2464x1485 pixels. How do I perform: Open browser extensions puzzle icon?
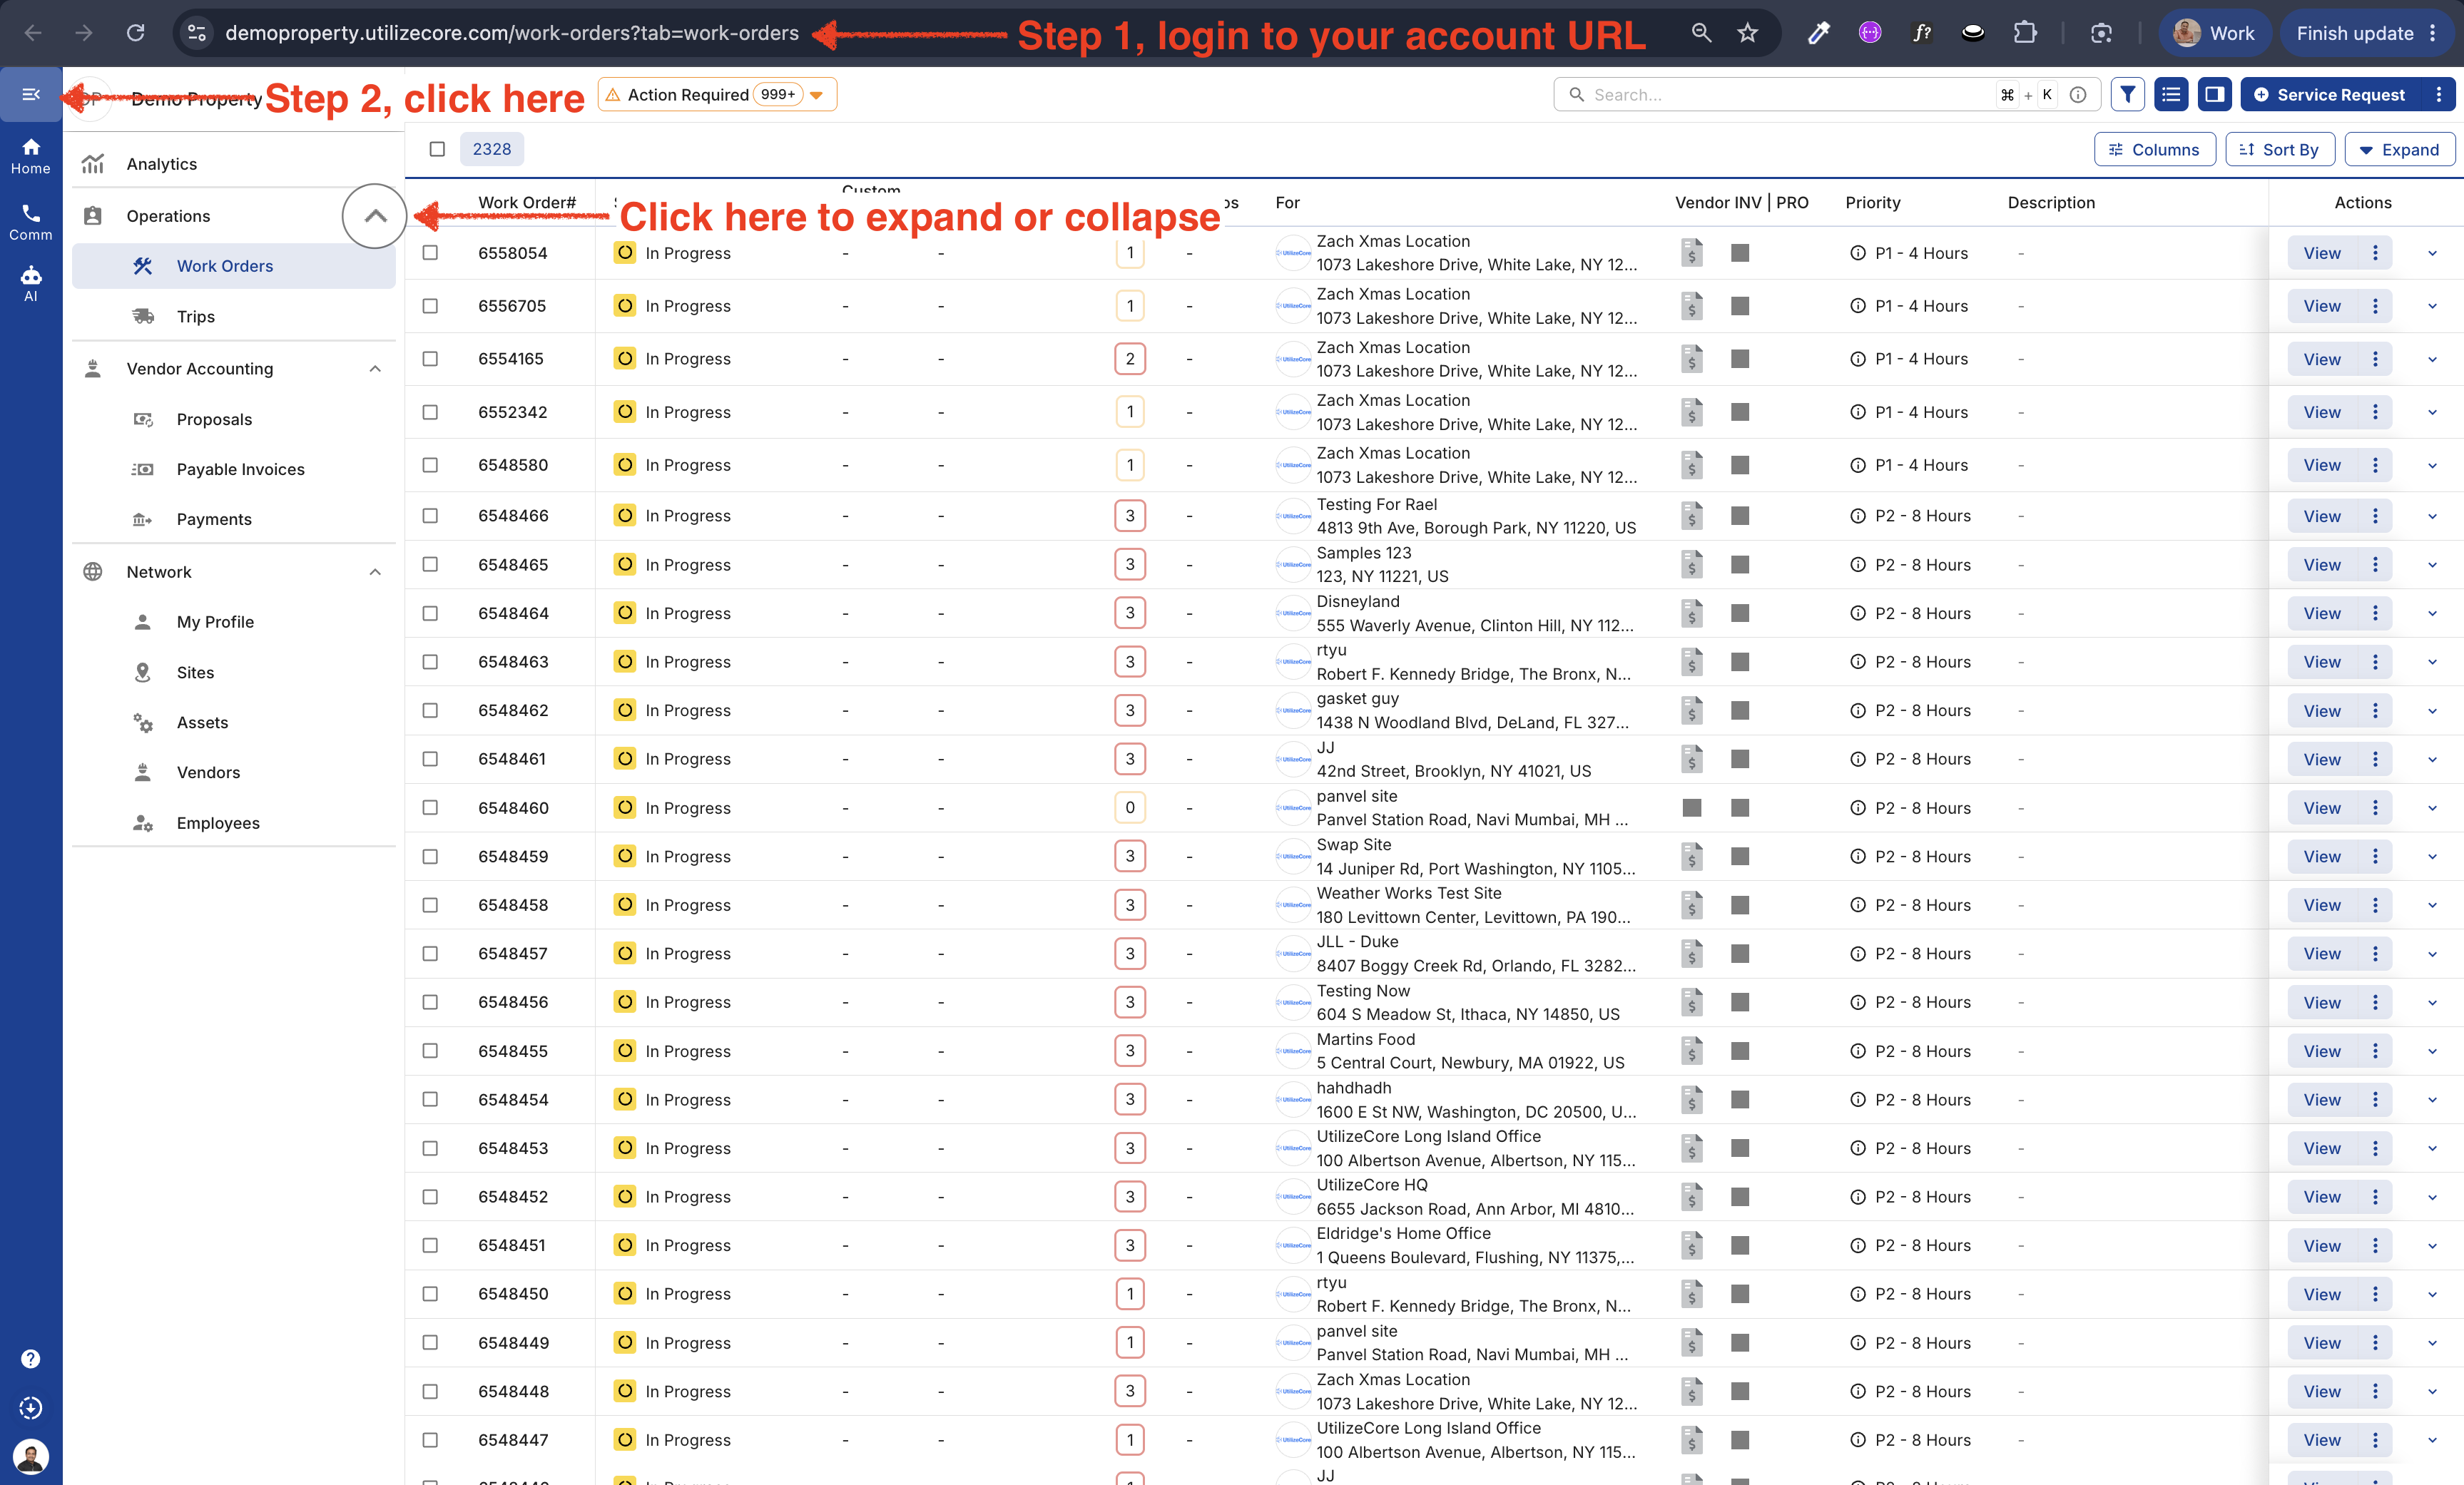2024,33
